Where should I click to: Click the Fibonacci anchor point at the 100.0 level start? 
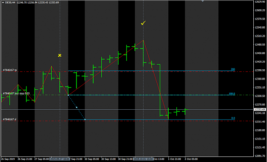pyautogui.click(x=68, y=95)
